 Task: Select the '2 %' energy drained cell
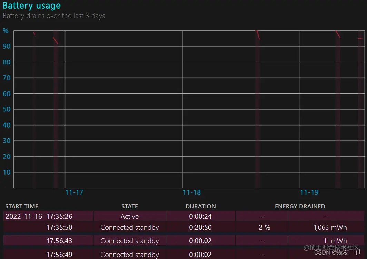click(262, 227)
